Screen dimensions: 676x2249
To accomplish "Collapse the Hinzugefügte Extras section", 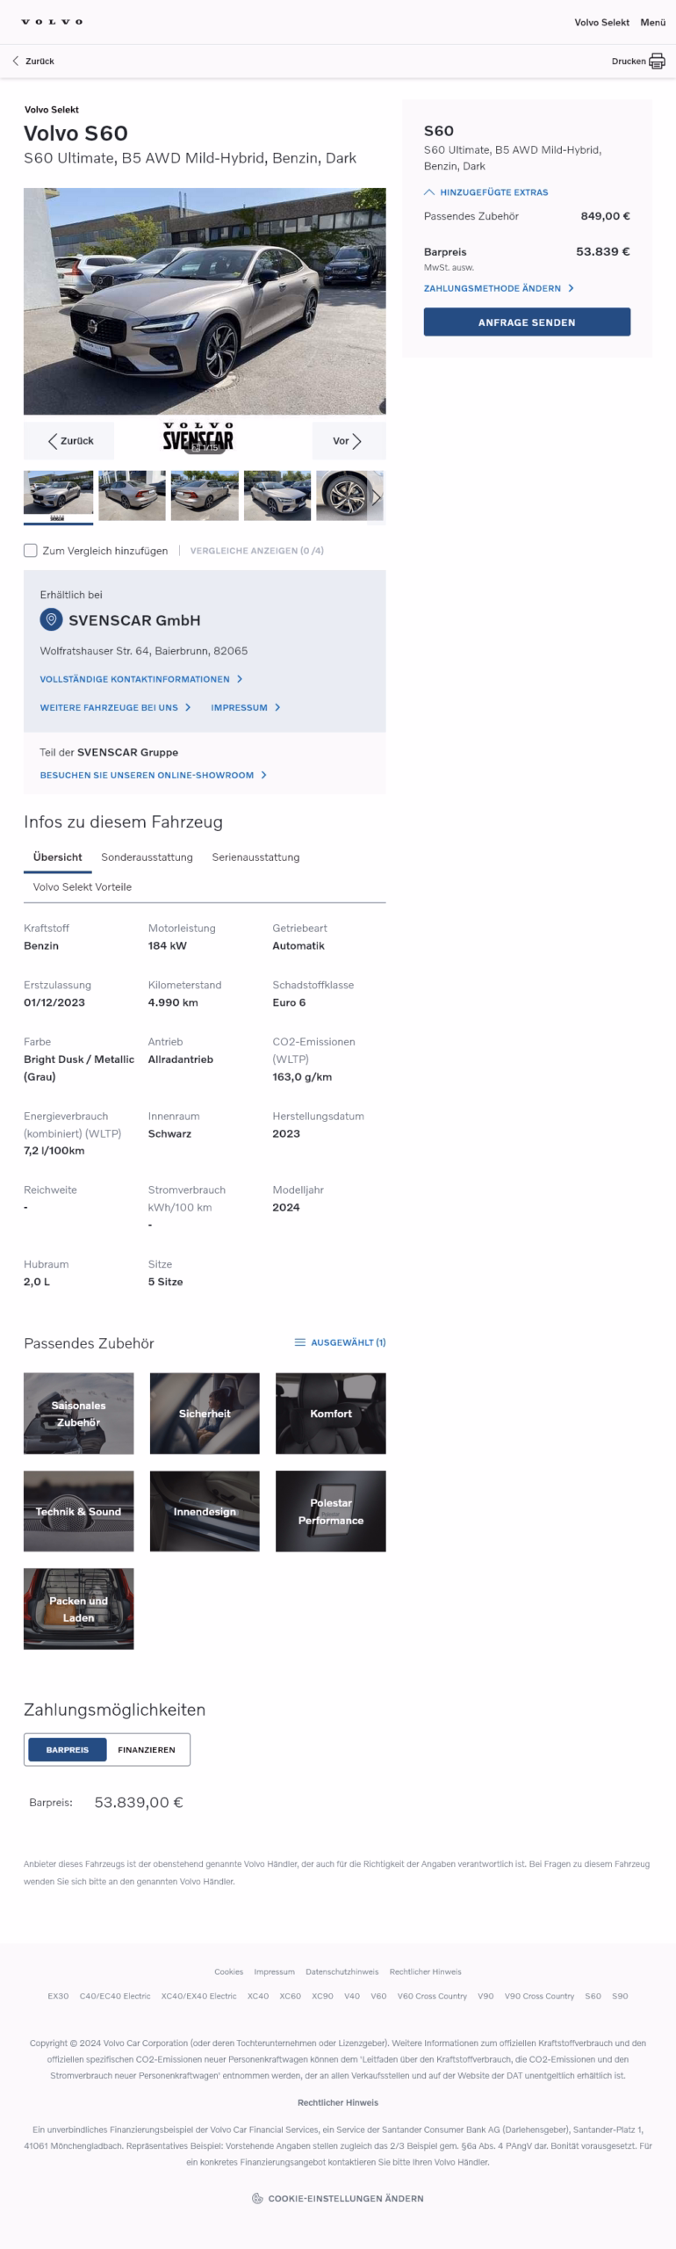I will (x=485, y=192).
